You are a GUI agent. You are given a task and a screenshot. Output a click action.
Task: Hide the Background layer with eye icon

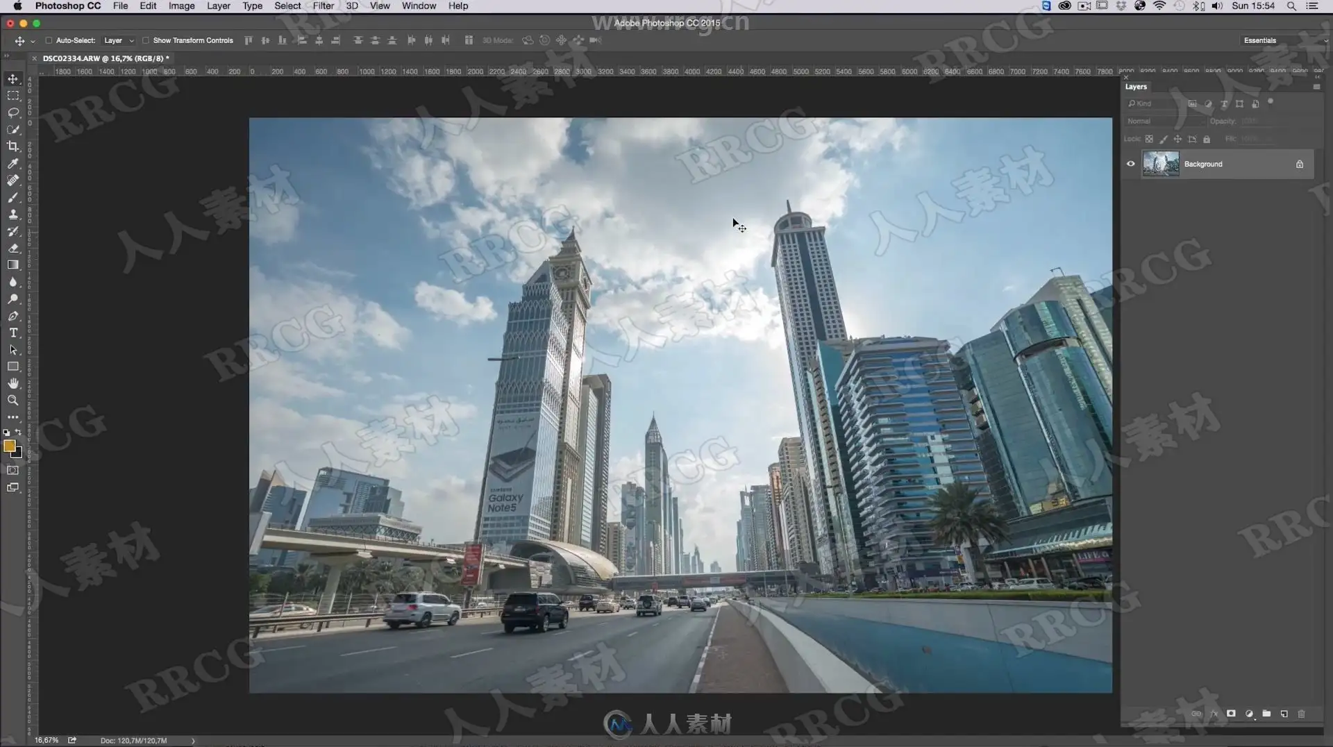1130,164
